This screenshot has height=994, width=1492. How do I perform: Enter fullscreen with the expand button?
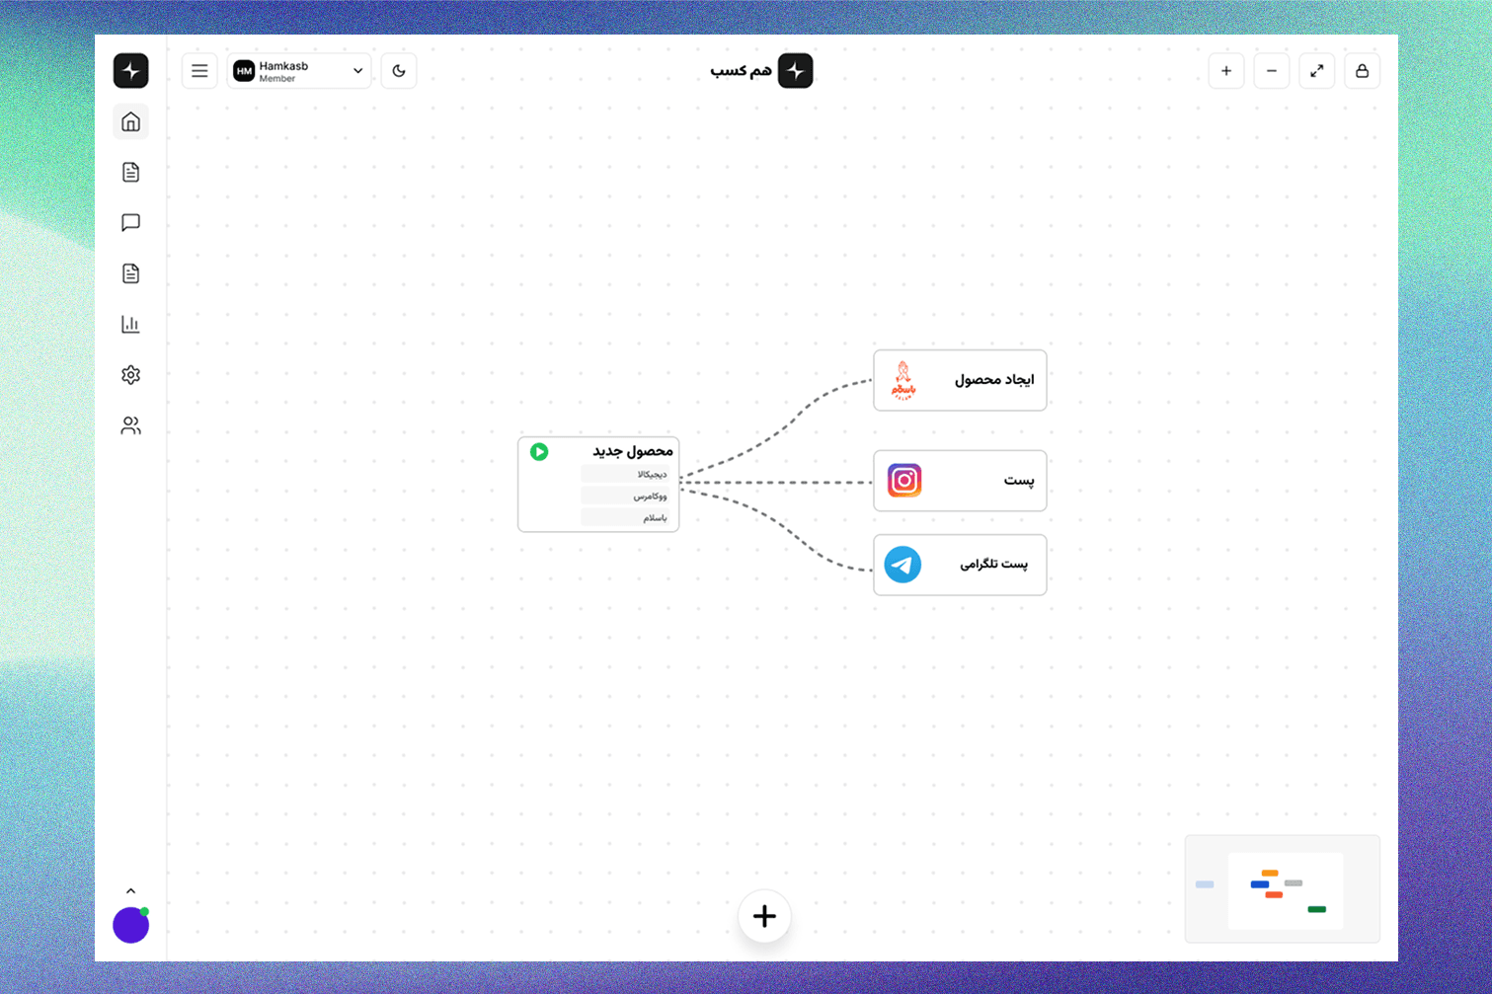[x=1316, y=70]
